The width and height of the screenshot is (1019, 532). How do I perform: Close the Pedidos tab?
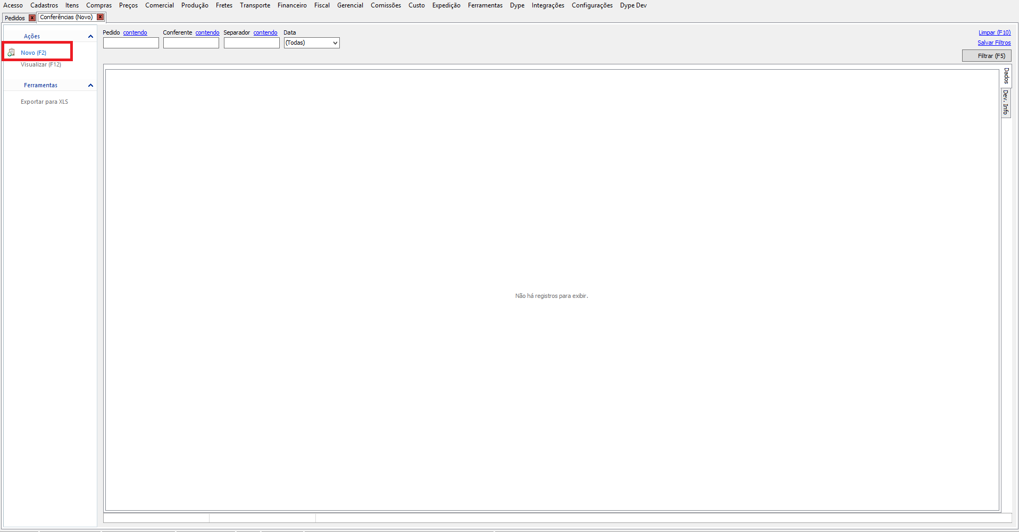(x=32, y=18)
